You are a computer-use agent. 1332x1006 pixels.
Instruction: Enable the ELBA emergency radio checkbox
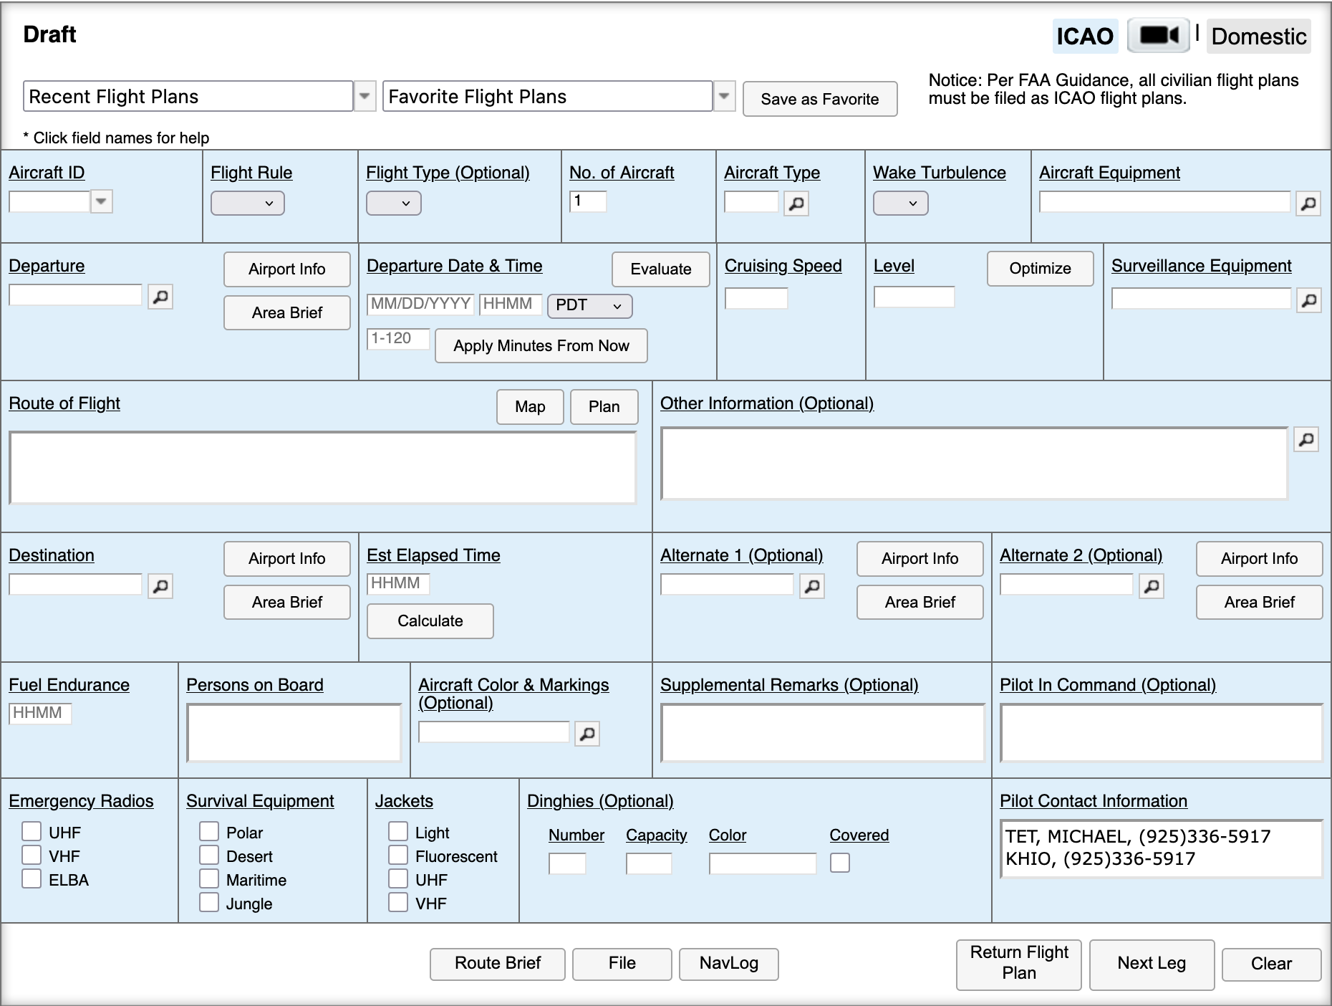(32, 879)
